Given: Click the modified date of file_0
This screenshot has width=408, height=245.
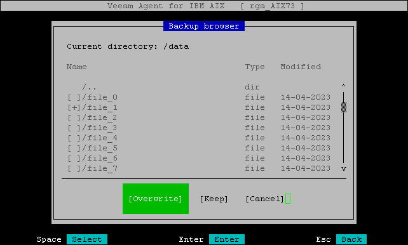Looking at the screenshot, I should (x=306, y=97).
